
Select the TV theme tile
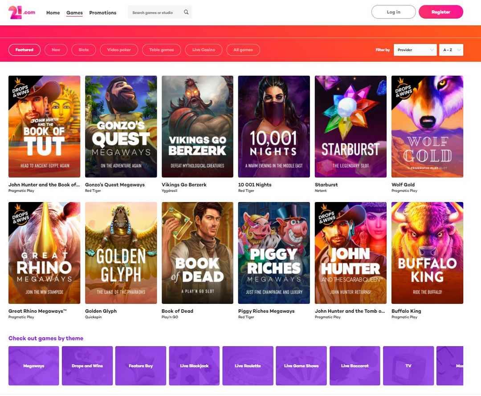coord(408,366)
